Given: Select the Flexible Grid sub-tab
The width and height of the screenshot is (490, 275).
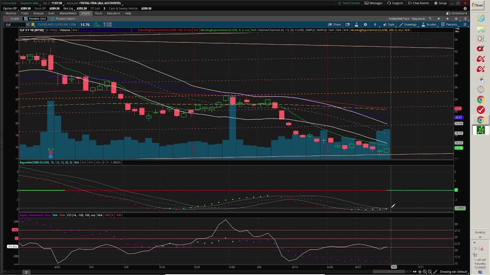Looking at the screenshot, I should point(35,19).
